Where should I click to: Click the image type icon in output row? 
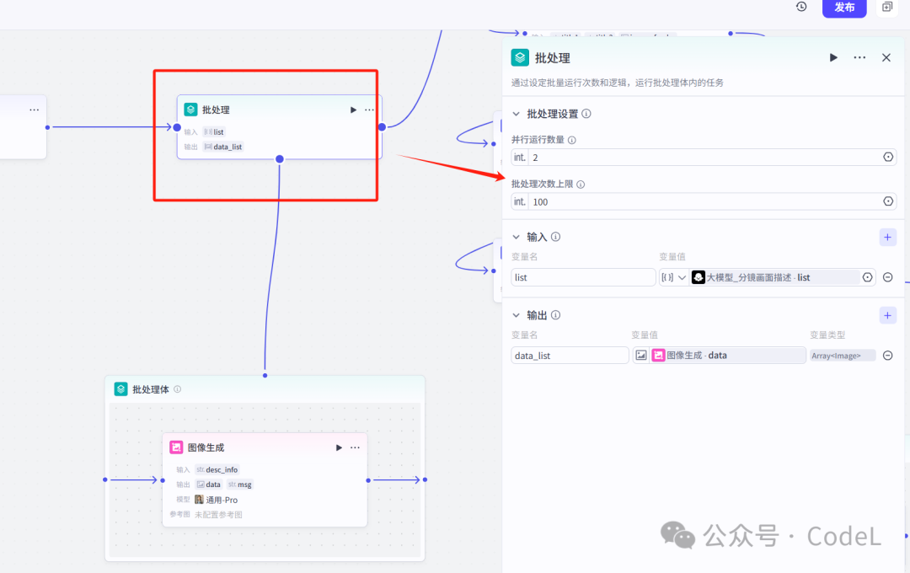(640, 356)
